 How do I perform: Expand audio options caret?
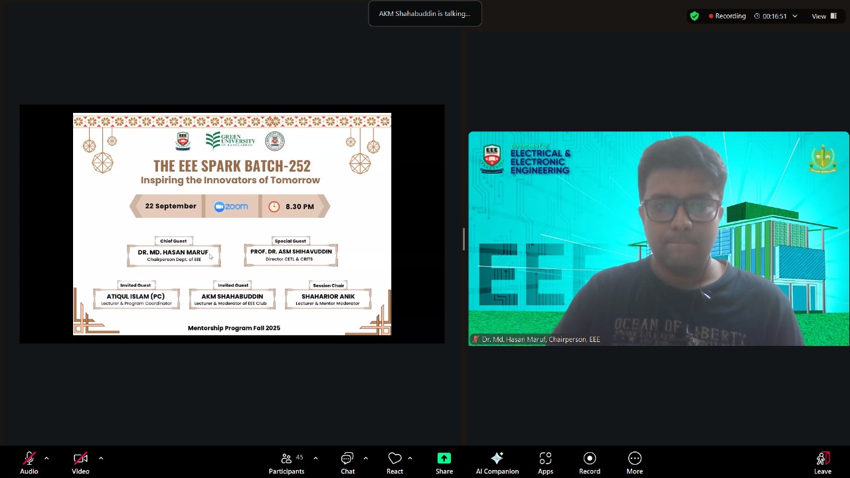[x=46, y=458]
